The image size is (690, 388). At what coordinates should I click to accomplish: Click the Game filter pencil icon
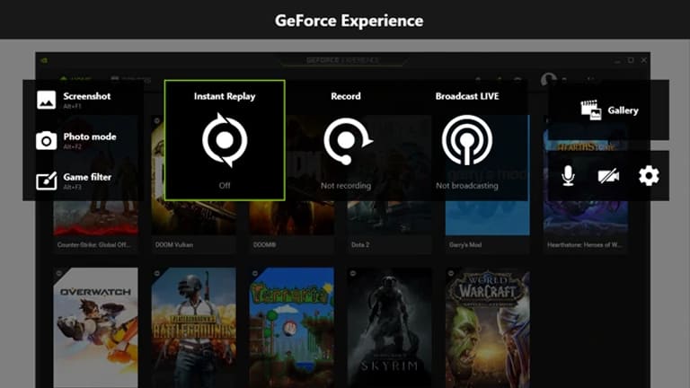(46, 181)
